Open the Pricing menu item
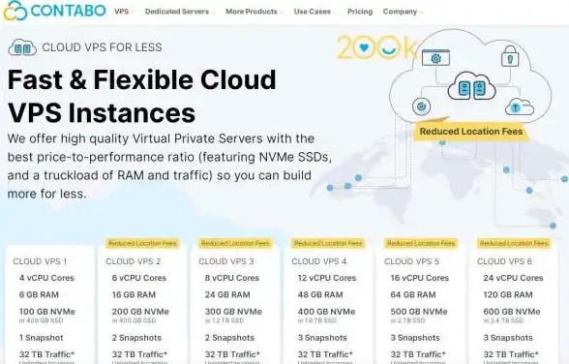Screen dimensions: 569x364 [360, 12]
